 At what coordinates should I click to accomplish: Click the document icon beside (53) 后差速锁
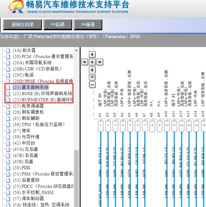[8, 181]
